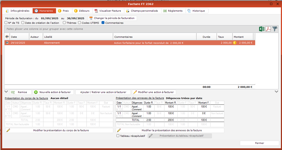
Task: Click the pencil icon for invoice body presentation
Action: [x=8, y=130]
